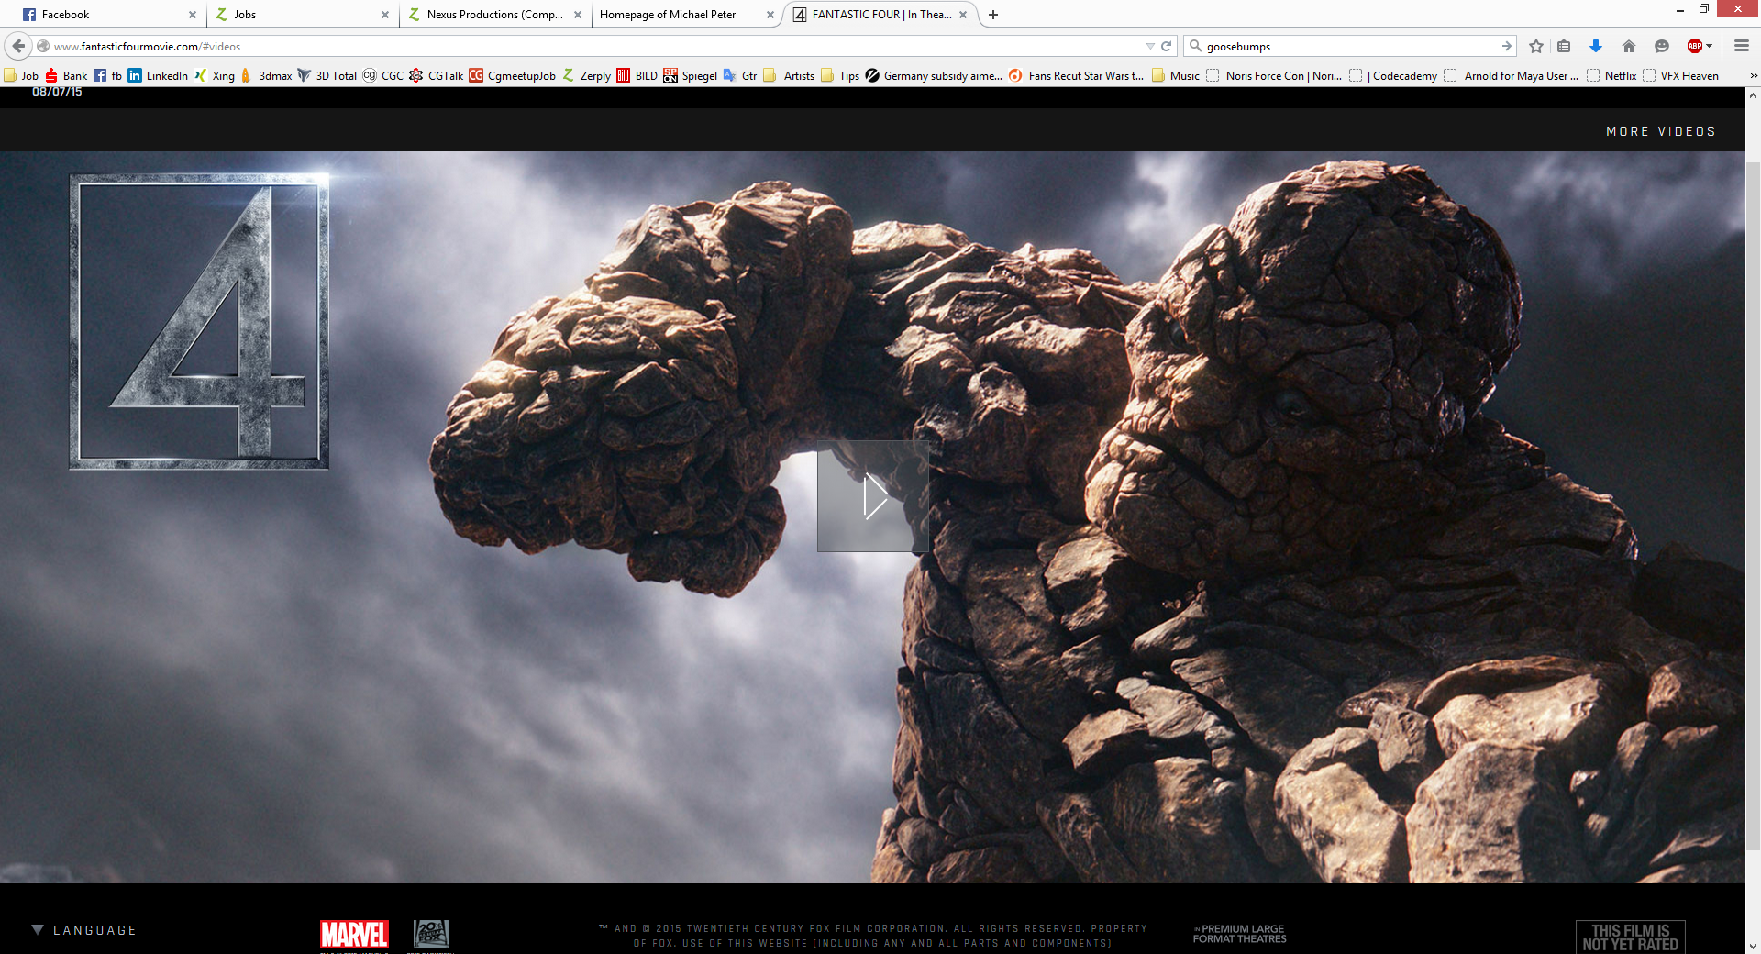Viewport: 1761px width, 954px height.
Task: Open the 3dmax bookmark
Action: [266, 75]
